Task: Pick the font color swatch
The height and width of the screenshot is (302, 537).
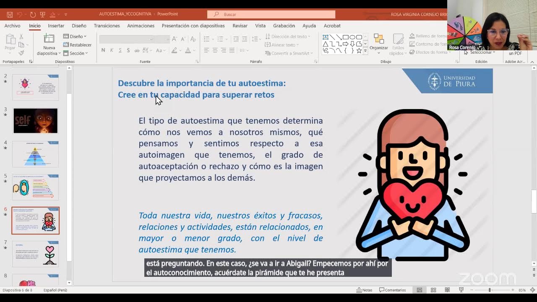Action: pos(188,50)
